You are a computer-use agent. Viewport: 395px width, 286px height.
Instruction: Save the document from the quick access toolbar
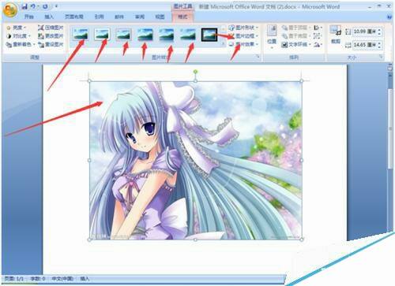pos(24,6)
